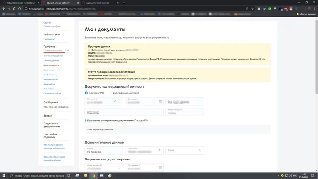Open the notification center icon

point(313,176)
